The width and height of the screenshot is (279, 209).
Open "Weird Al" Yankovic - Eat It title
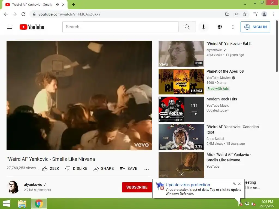[229, 44]
